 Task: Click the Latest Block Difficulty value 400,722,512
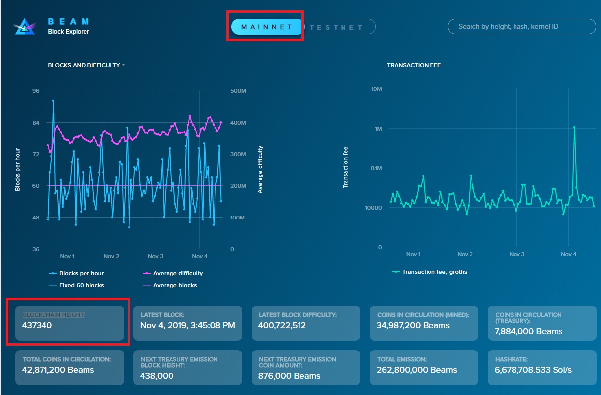click(282, 326)
